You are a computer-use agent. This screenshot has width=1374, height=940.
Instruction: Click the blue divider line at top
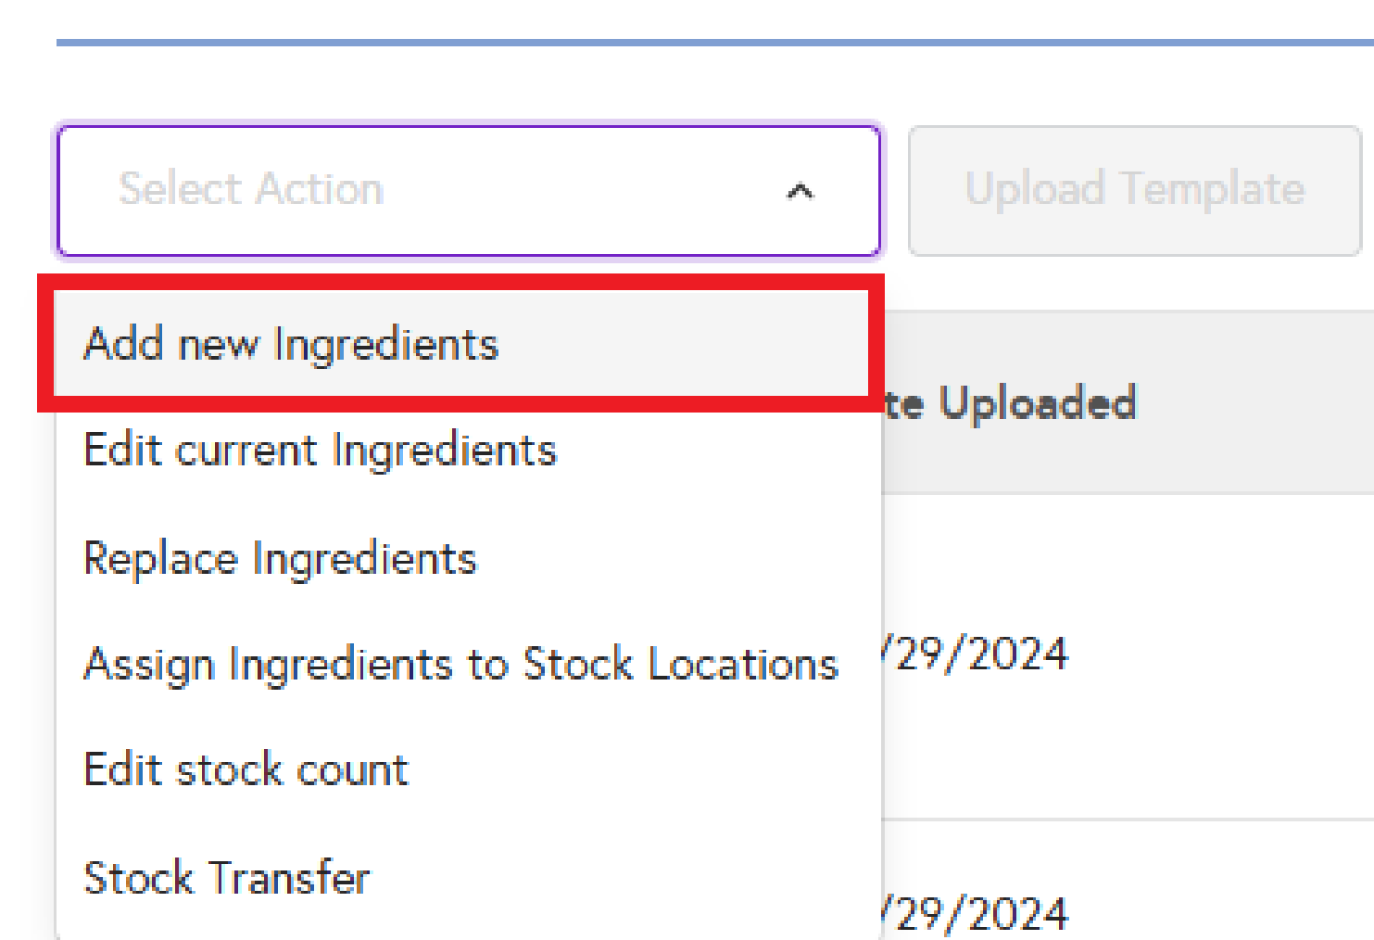click(713, 43)
